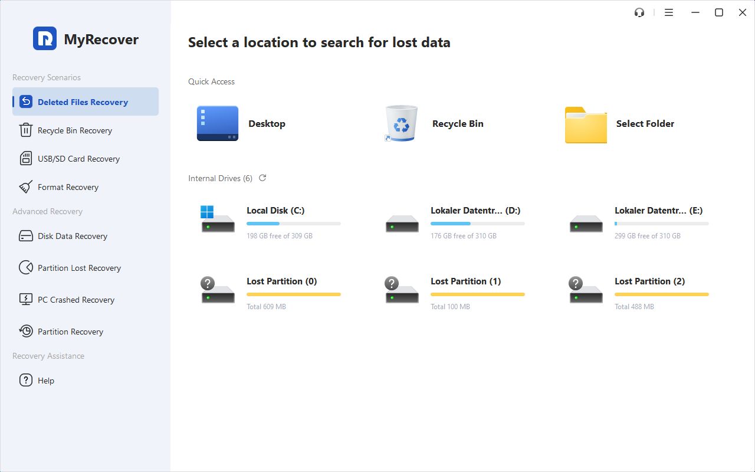Pick Lost Partition (1) drive icon

[402, 290]
